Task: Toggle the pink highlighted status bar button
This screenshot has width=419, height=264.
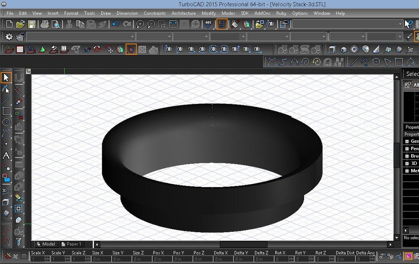Action: [x=408, y=256]
